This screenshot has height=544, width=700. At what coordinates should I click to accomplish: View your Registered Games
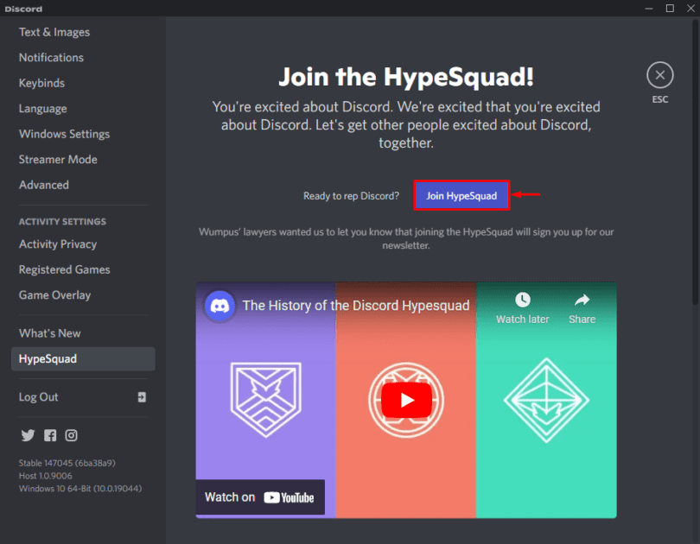pos(64,269)
